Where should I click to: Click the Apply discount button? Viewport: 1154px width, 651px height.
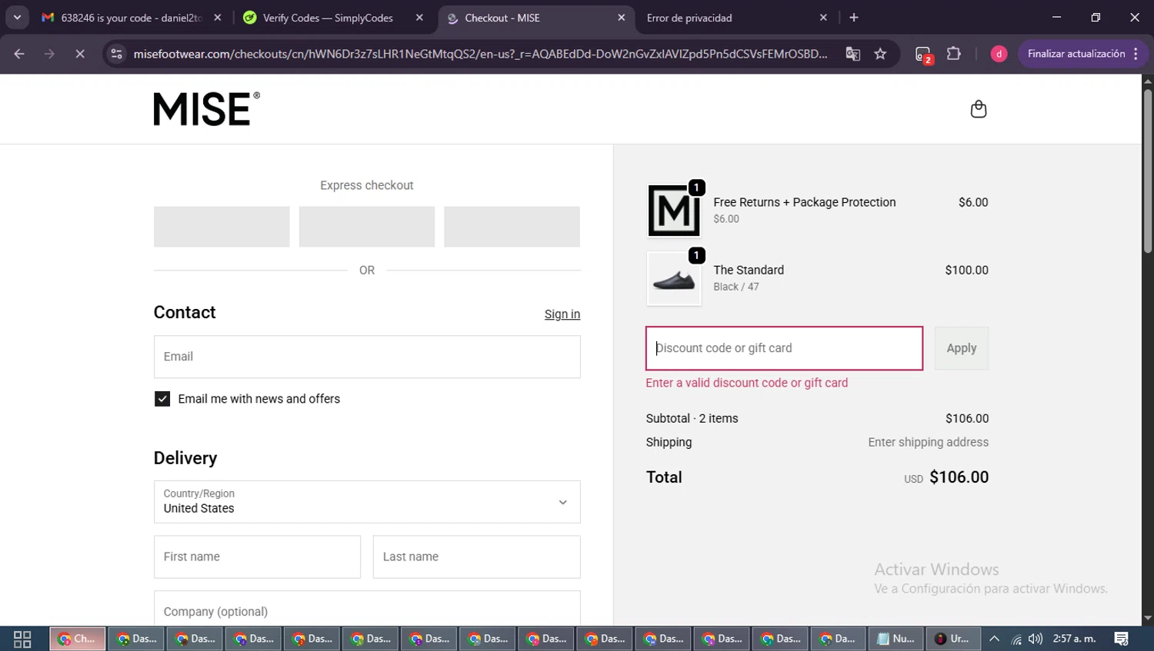tap(962, 348)
